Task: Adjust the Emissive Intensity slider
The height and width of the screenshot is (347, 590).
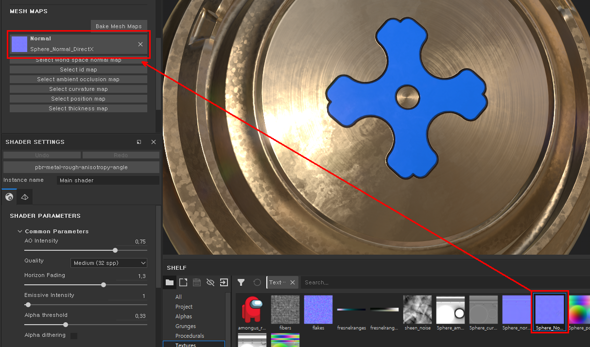Action: (86, 305)
